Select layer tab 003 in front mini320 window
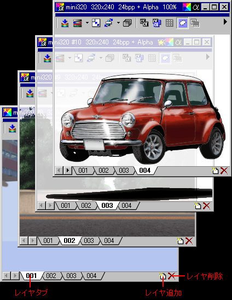 (124, 170)
